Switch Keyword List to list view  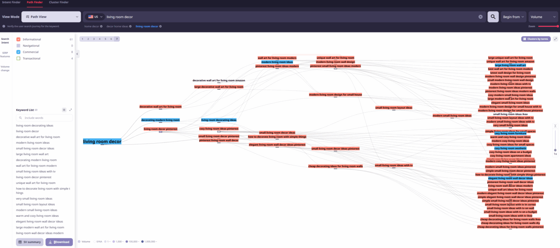coord(64,110)
